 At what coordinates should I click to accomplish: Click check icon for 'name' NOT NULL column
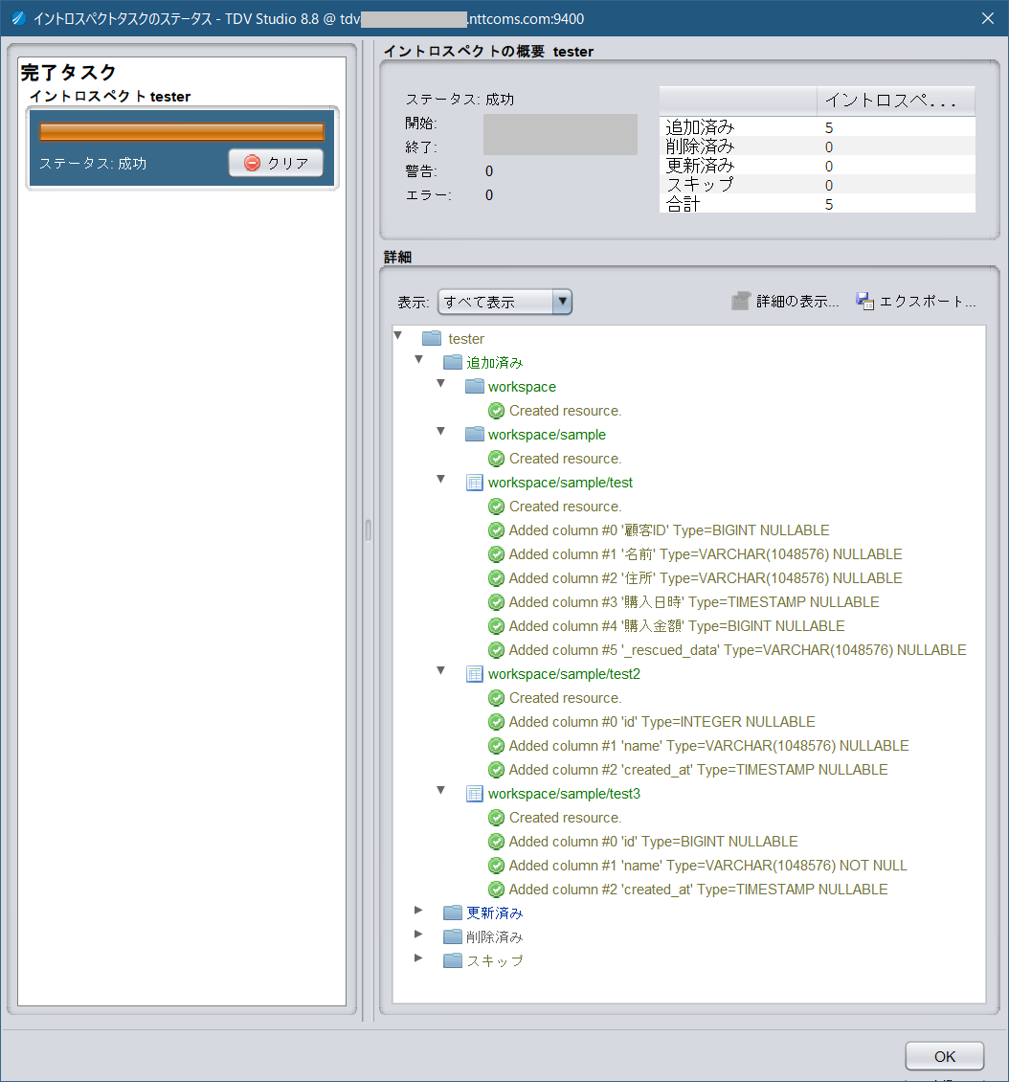tap(496, 866)
